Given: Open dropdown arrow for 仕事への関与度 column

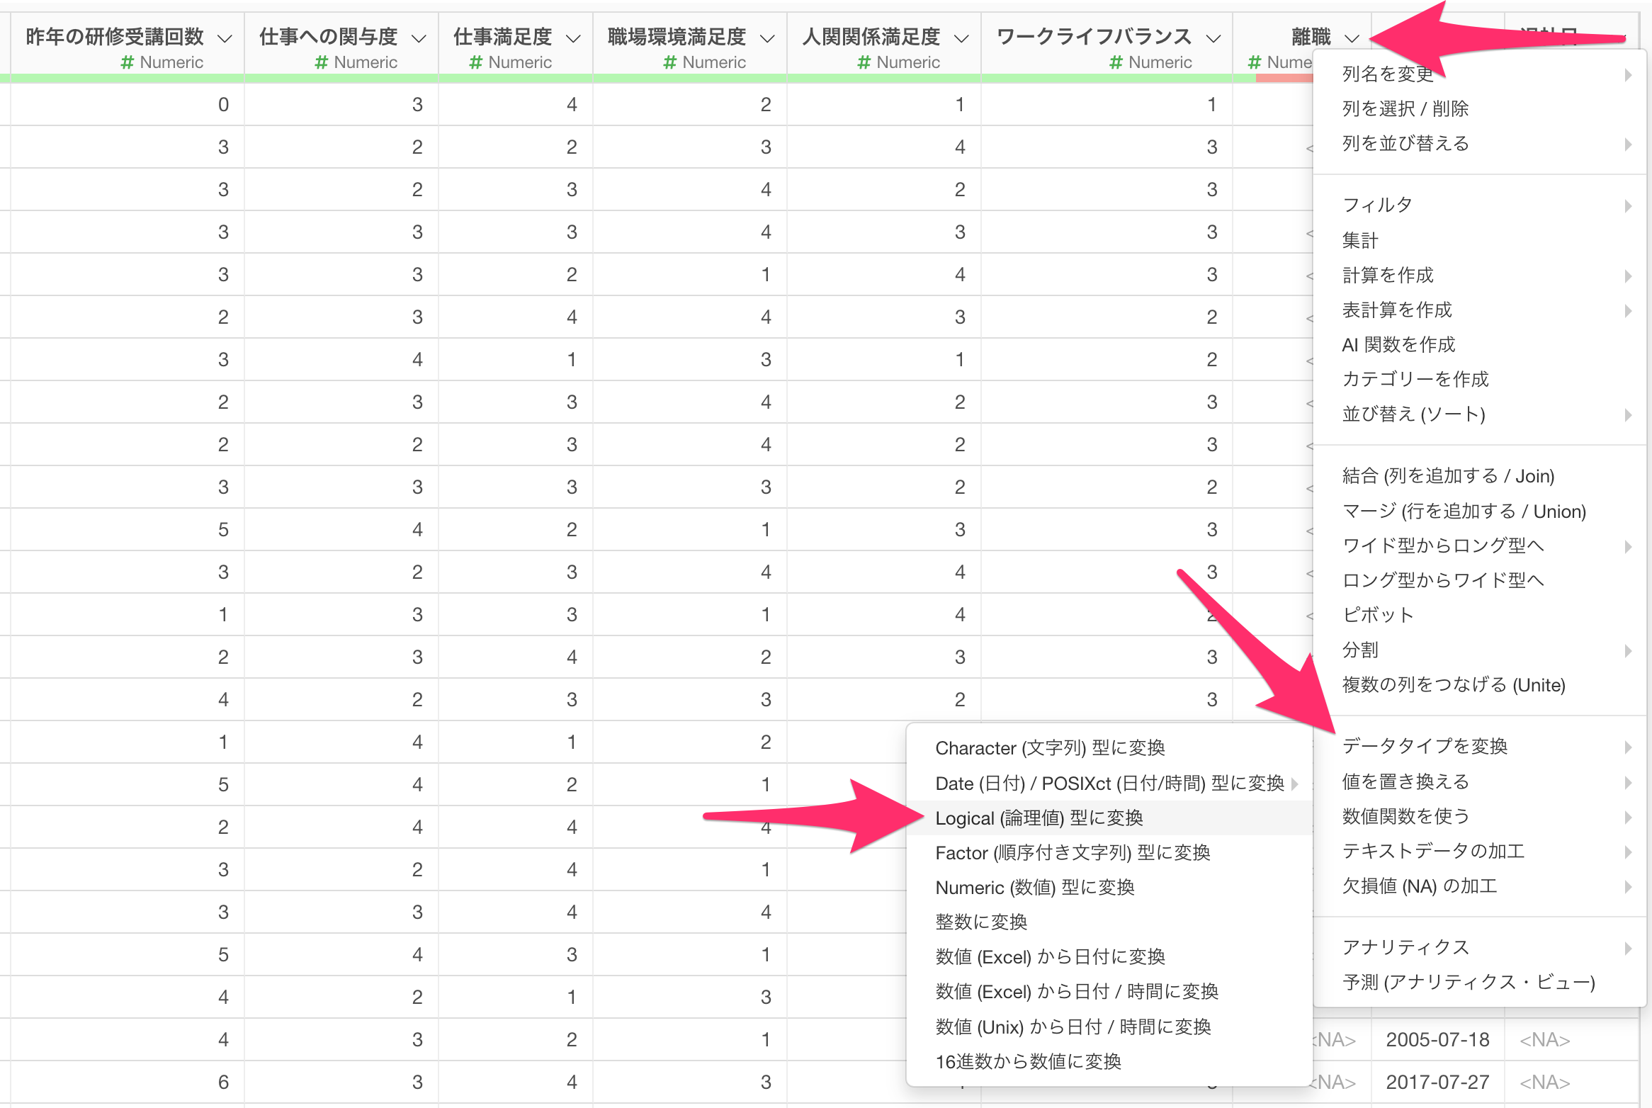Looking at the screenshot, I should click(419, 38).
